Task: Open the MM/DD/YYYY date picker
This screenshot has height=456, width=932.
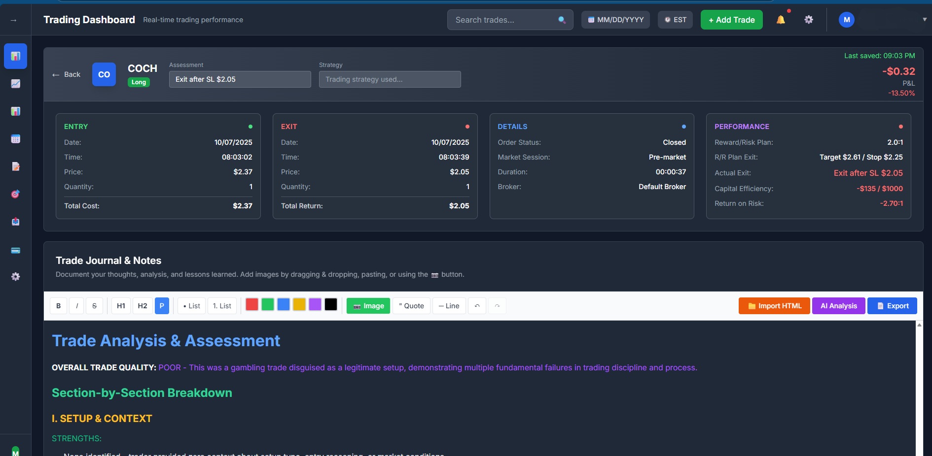Action: click(x=615, y=20)
